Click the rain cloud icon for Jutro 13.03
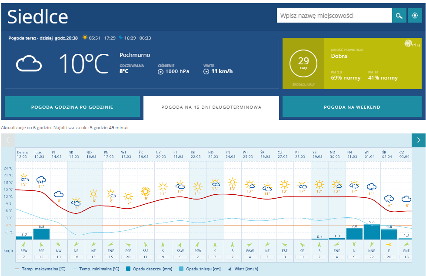The height and width of the screenshot is (276, 426). coord(41,180)
